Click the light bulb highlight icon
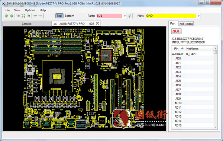Image resolution: width=223 pixels, height=141 pixels. click(x=129, y=16)
